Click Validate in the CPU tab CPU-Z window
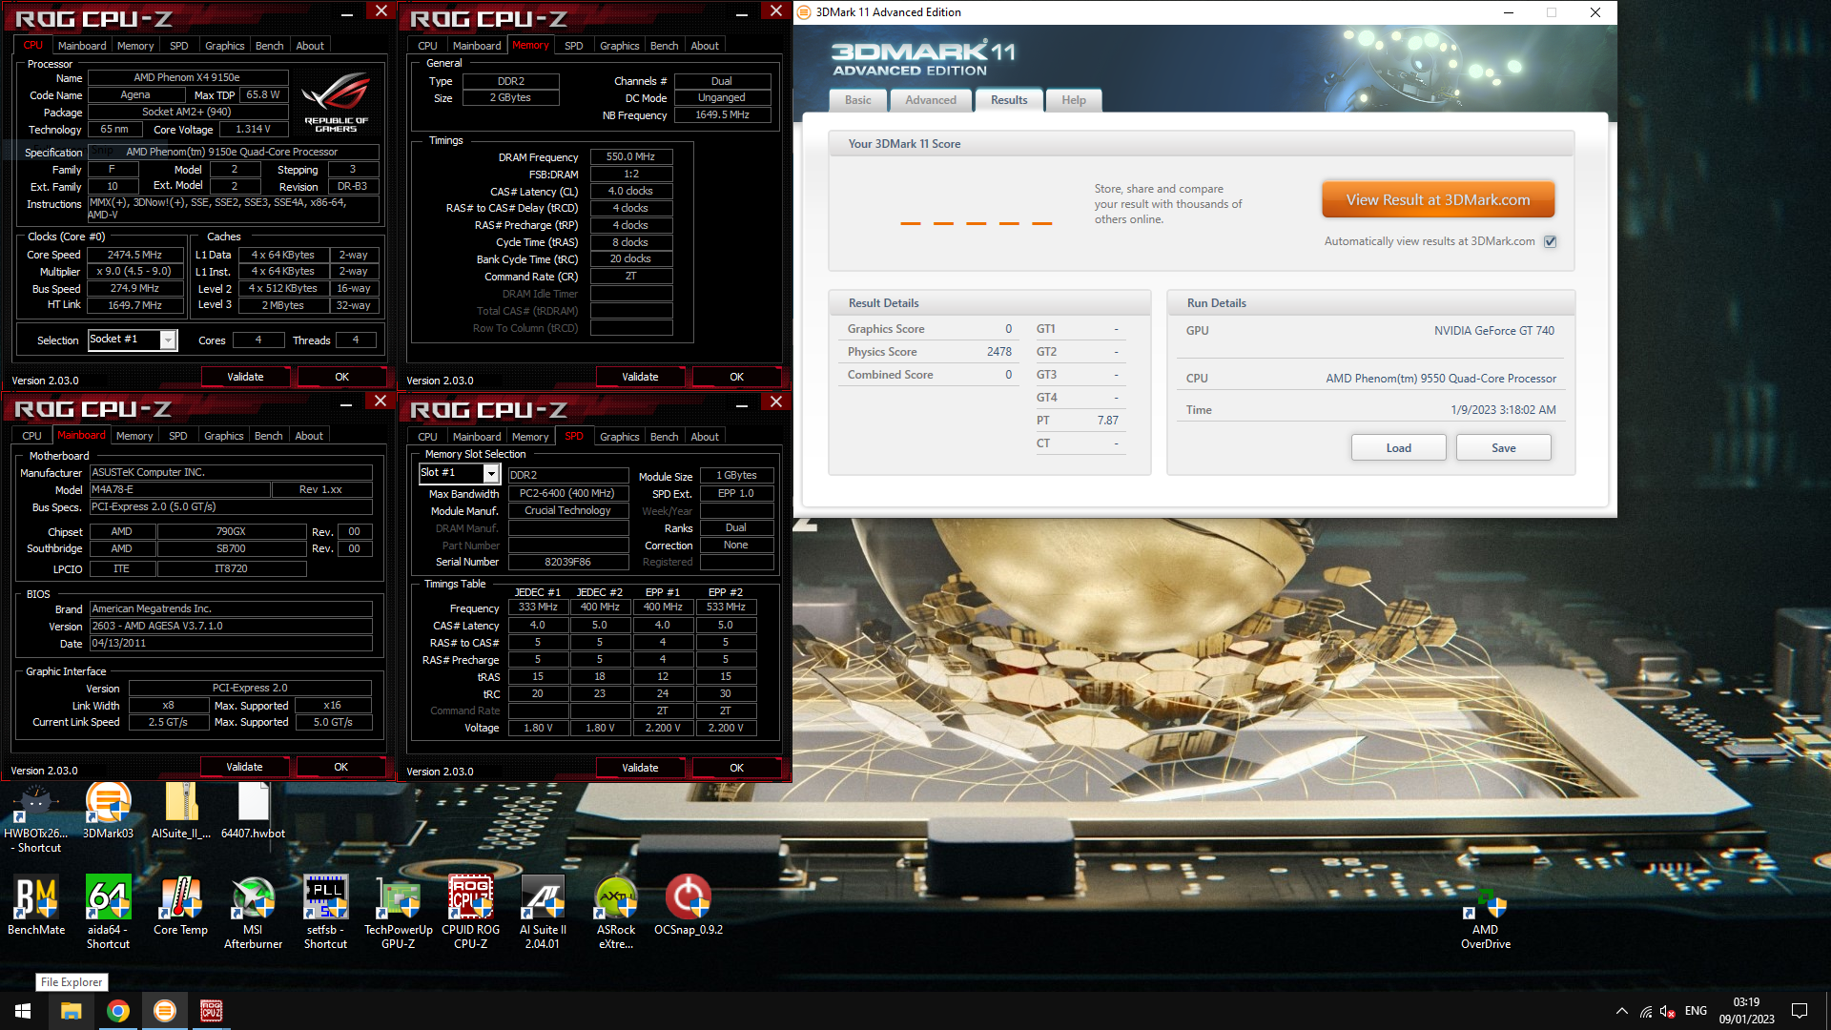 coord(245,378)
